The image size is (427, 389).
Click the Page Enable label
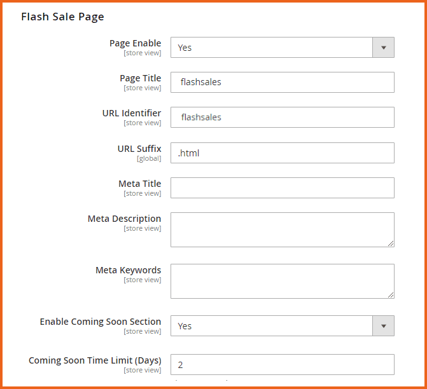[x=135, y=43]
